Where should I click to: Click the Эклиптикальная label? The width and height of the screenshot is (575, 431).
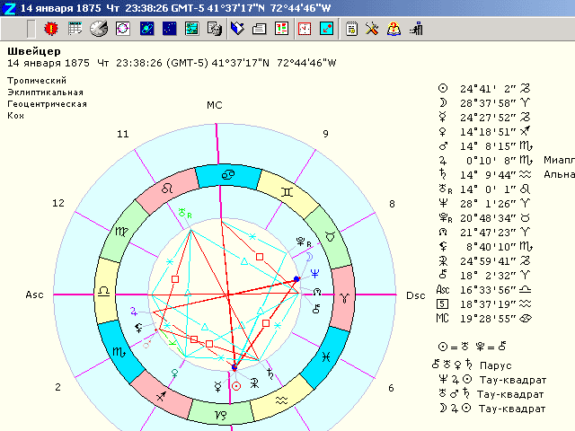pyautogui.click(x=46, y=92)
